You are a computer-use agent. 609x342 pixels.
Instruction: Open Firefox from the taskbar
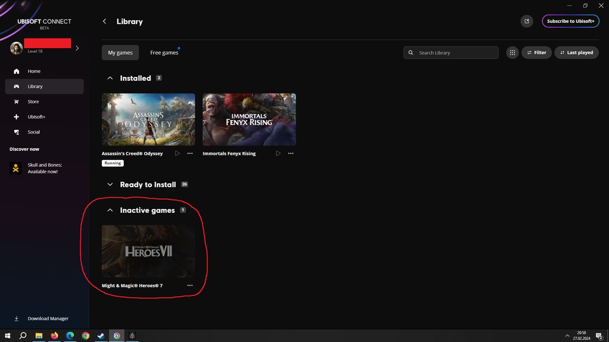[x=54, y=335]
